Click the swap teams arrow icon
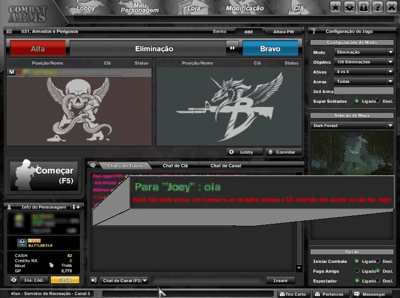This screenshot has width=400, height=298. (x=232, y=48)
